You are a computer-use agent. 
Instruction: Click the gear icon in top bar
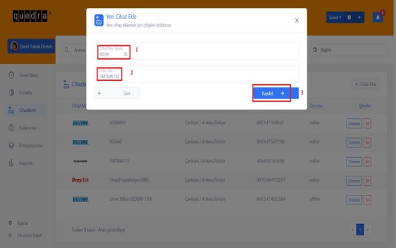349,17
